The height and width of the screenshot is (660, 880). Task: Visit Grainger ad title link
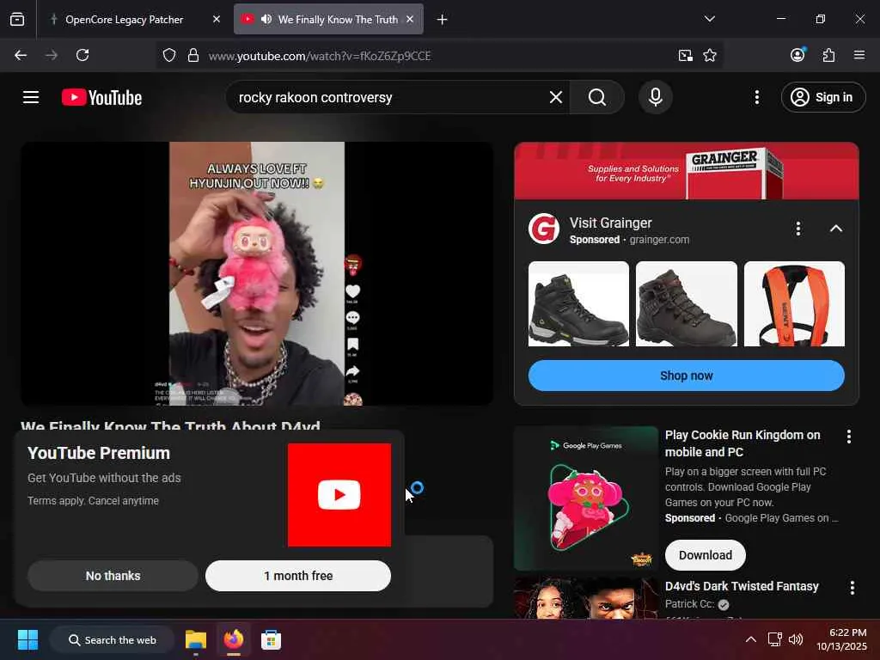tap(611, 223)
